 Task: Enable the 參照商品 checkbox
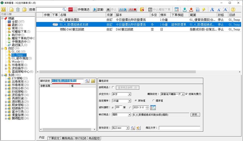tap(113, 87)
